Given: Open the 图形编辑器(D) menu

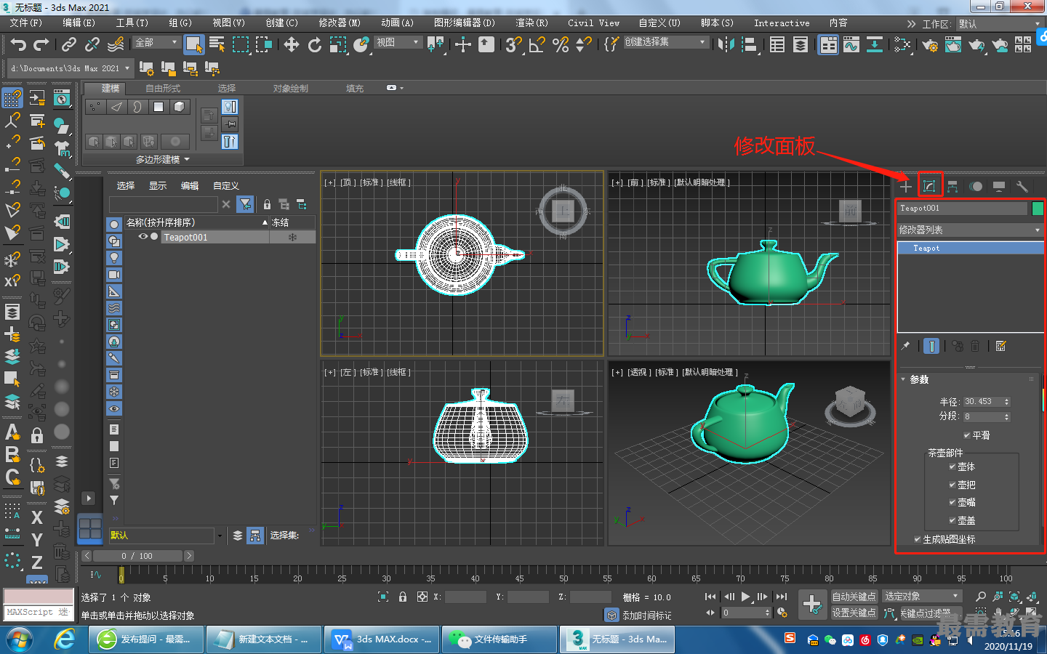Looking at the screenshot, I should (464, 23).
